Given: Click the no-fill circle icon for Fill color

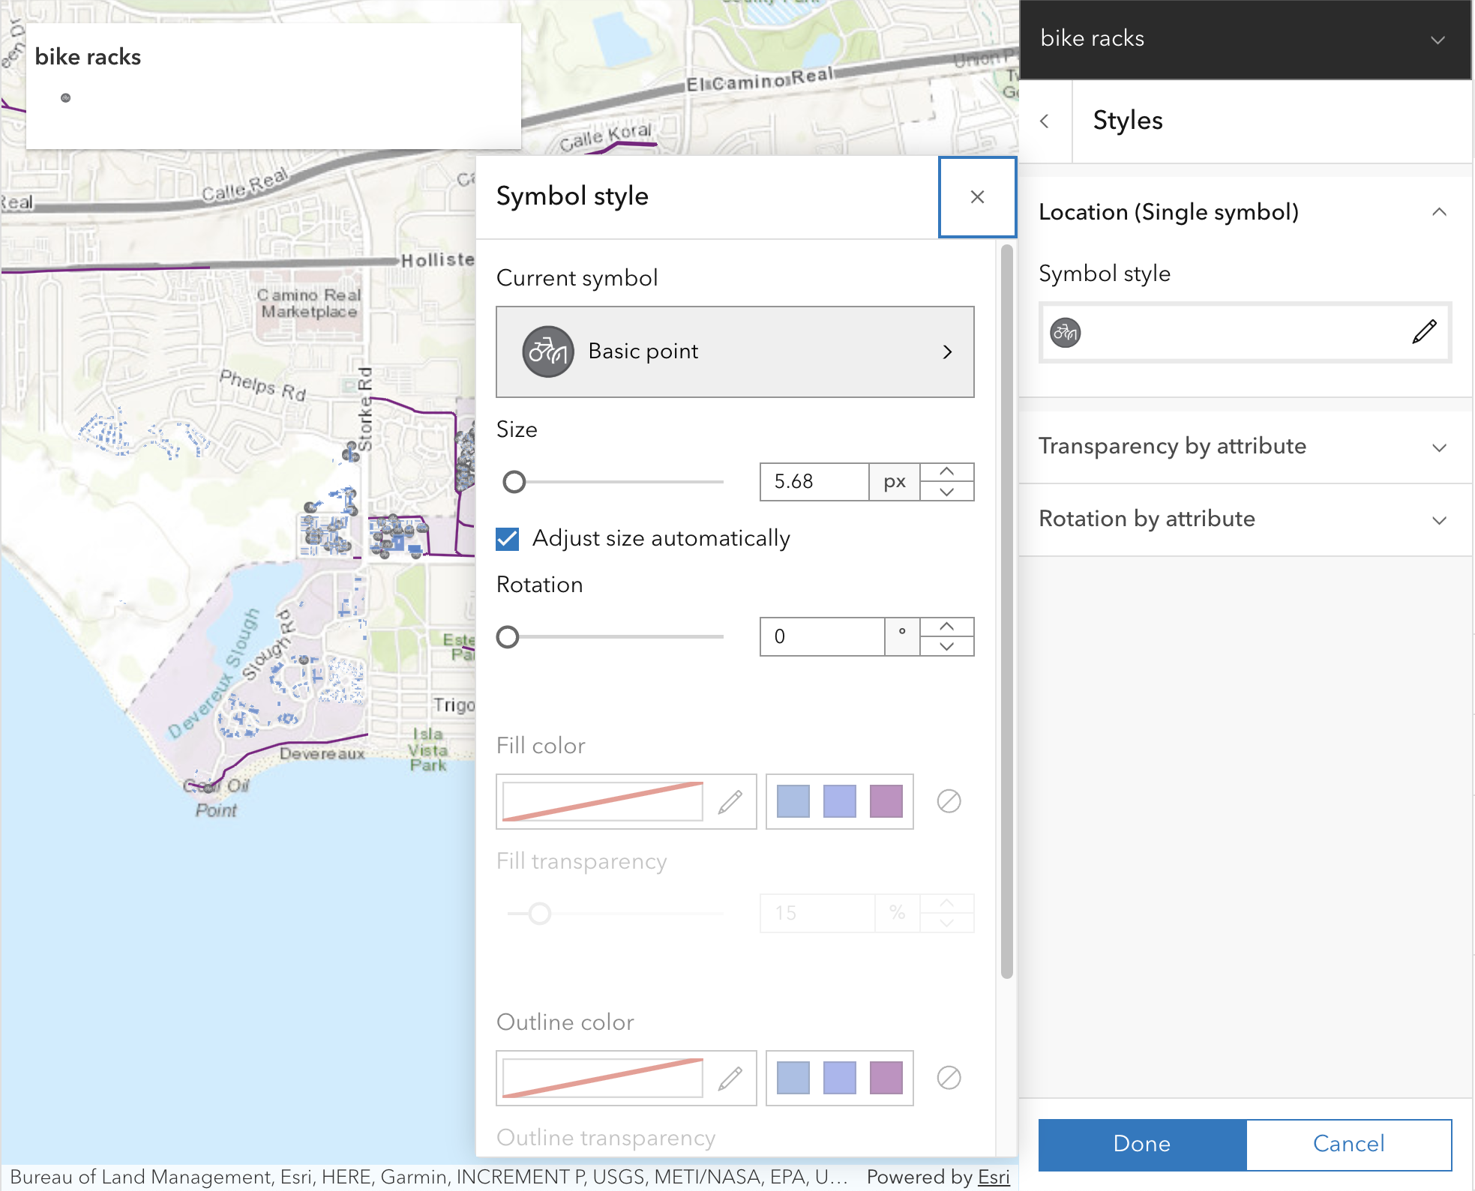Looking at the screenshot, I should [x=949, y=801].
